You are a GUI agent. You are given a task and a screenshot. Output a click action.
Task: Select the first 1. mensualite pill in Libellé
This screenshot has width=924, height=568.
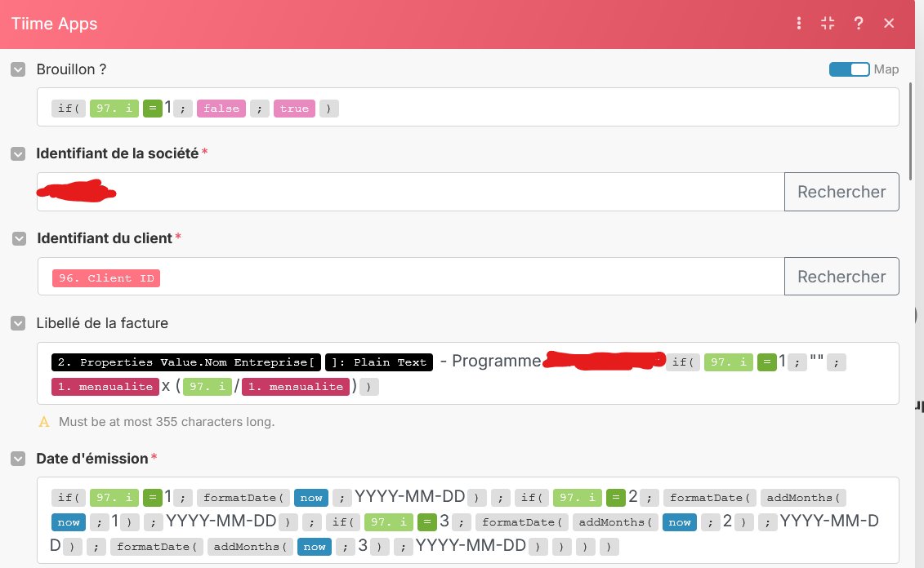tap(105, 387)
